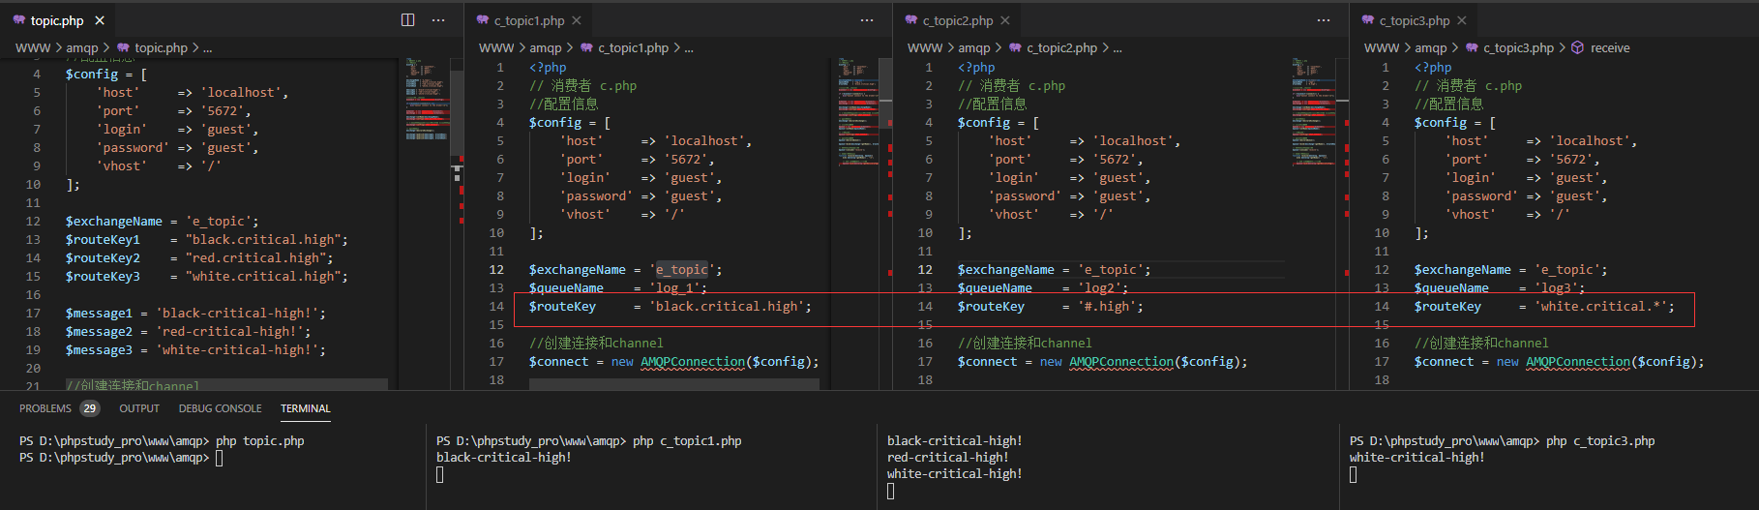Click red-critical-high! output in c_topic2 terminal

pyautogui.click(x=948, y=458)
